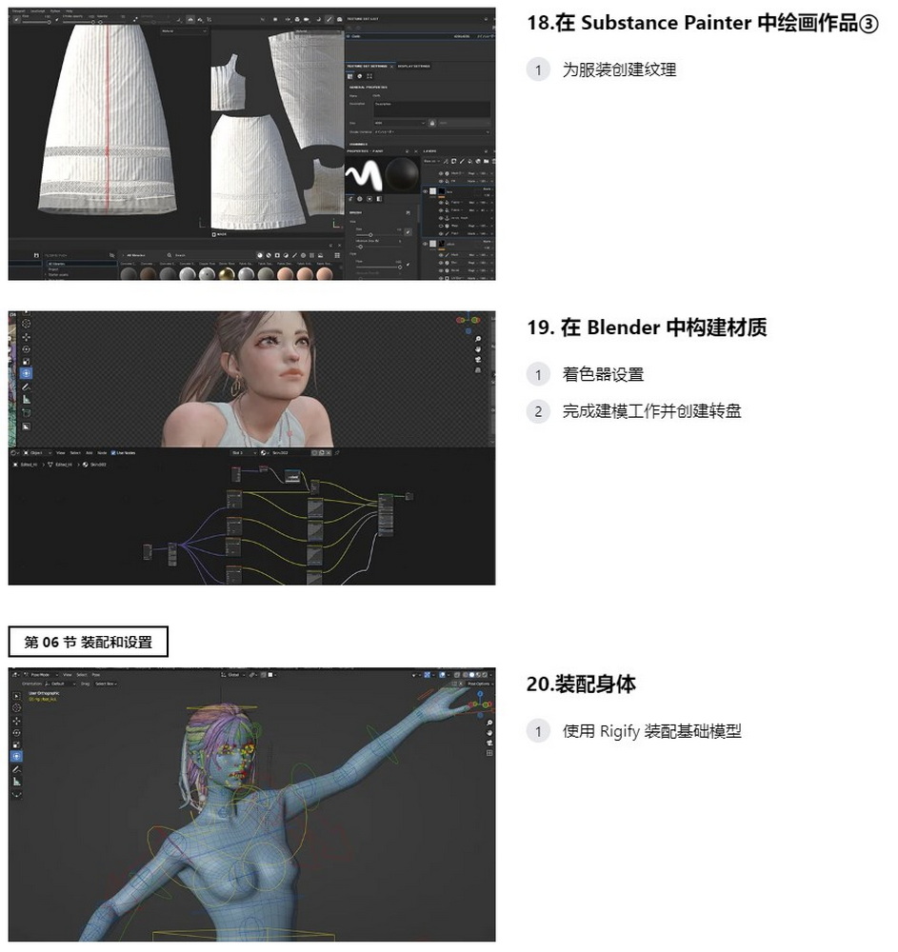Select Annotate tool in Blender material screenshot
Image resolution: width=898 pixels, height=952 pixels.
[x=26, y=387]
